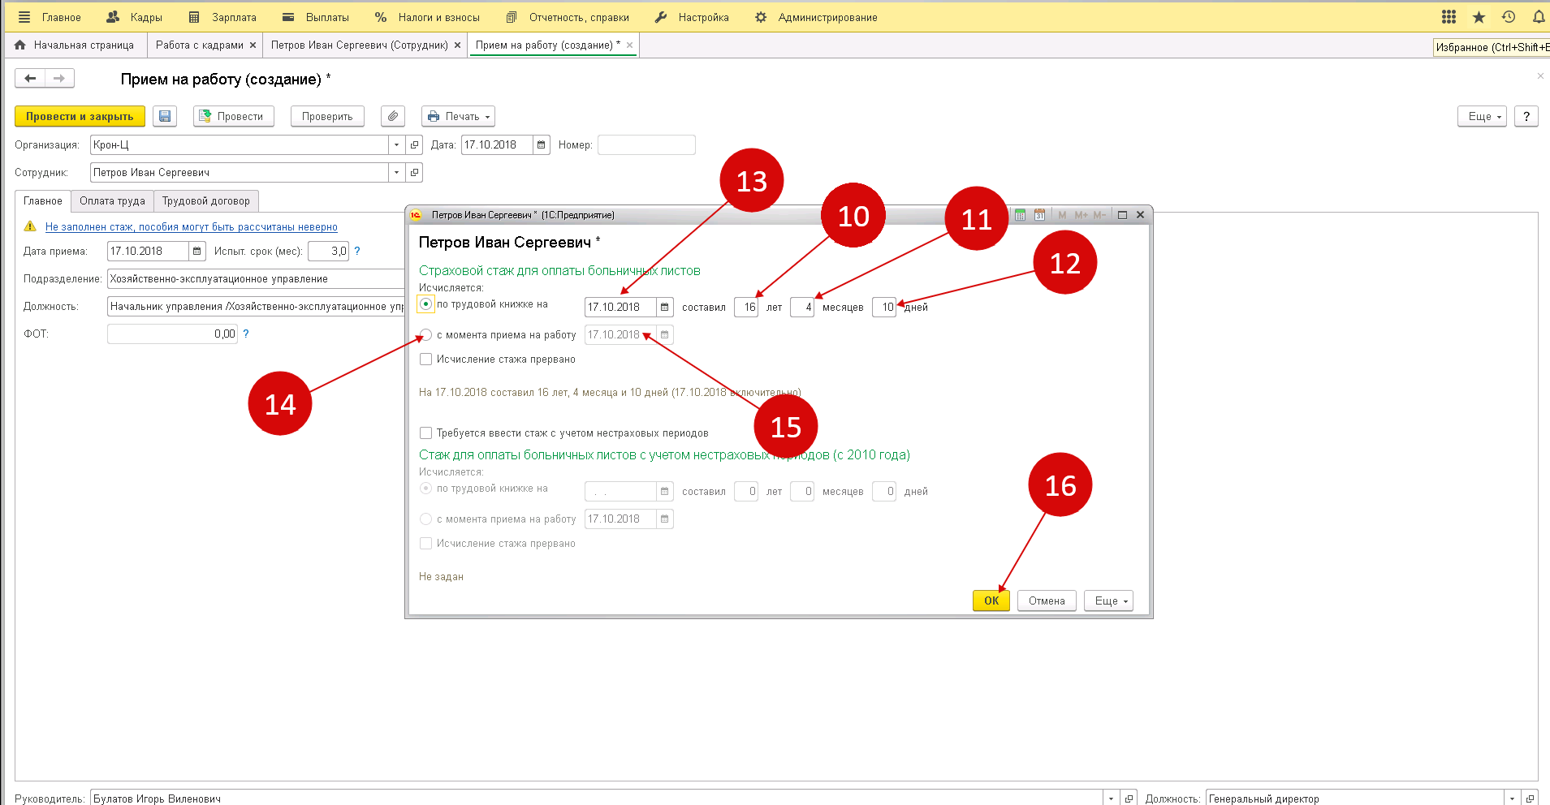Open the Сотрудник record via open icon
Image resolution: width=1550 pixels, height=805 pixels.
(415, 173)
